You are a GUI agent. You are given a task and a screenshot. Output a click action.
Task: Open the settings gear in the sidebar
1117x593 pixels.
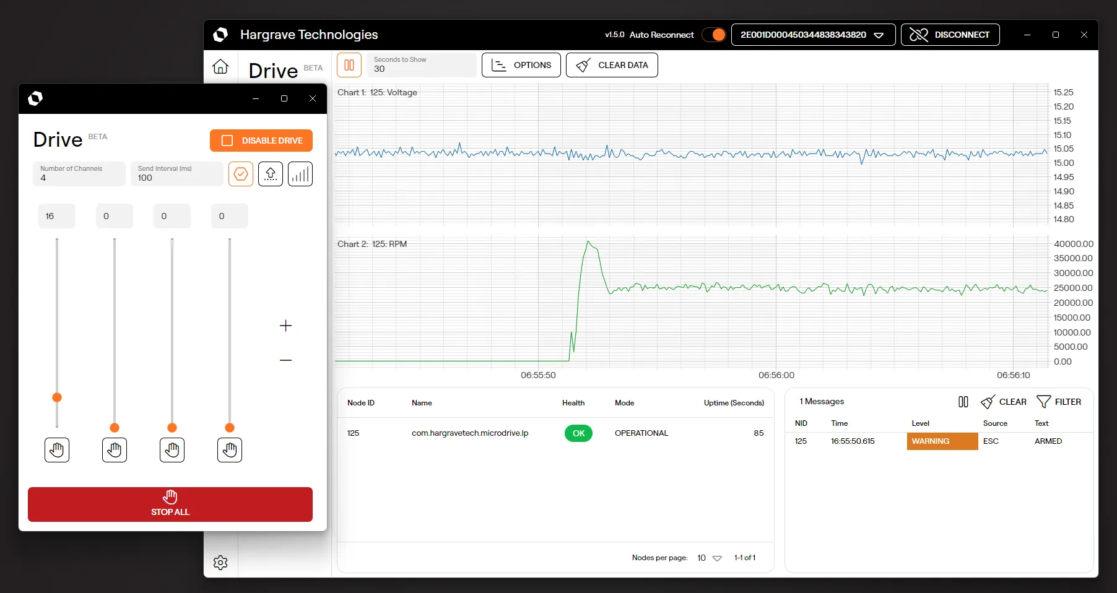click(220, 562)
